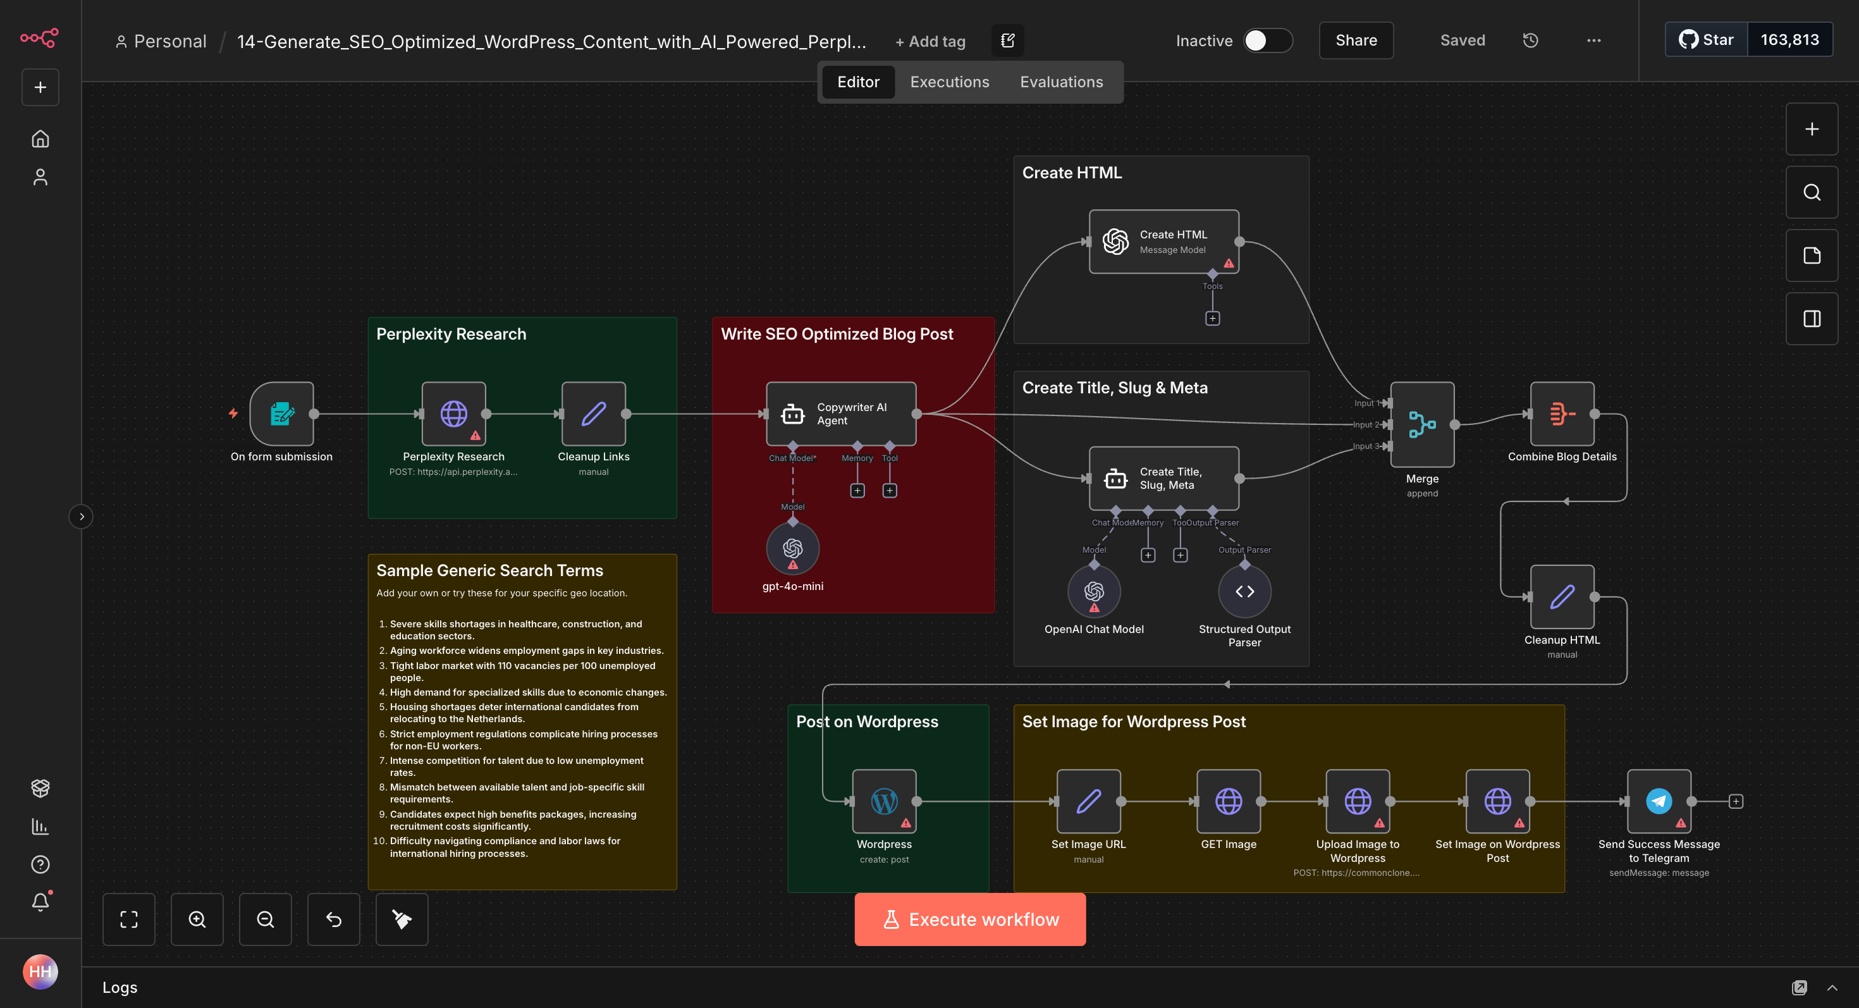
Task: Click the Execute workflow button
Action: point(970,919)
